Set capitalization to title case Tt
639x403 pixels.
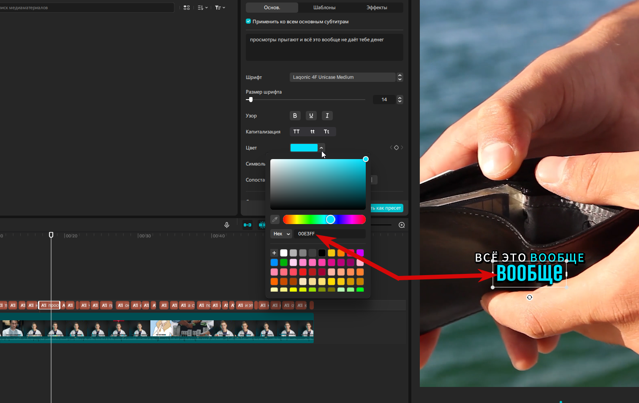click(x=326, y=132)
